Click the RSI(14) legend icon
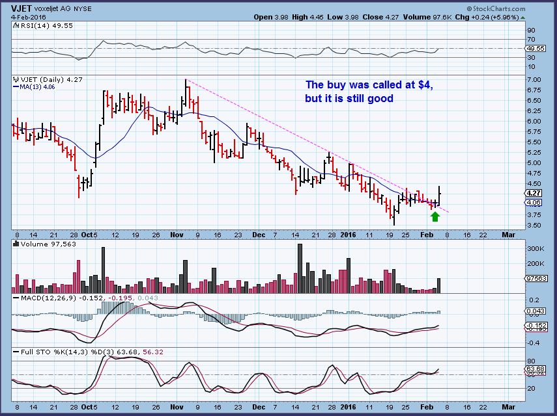 point(16,25)
